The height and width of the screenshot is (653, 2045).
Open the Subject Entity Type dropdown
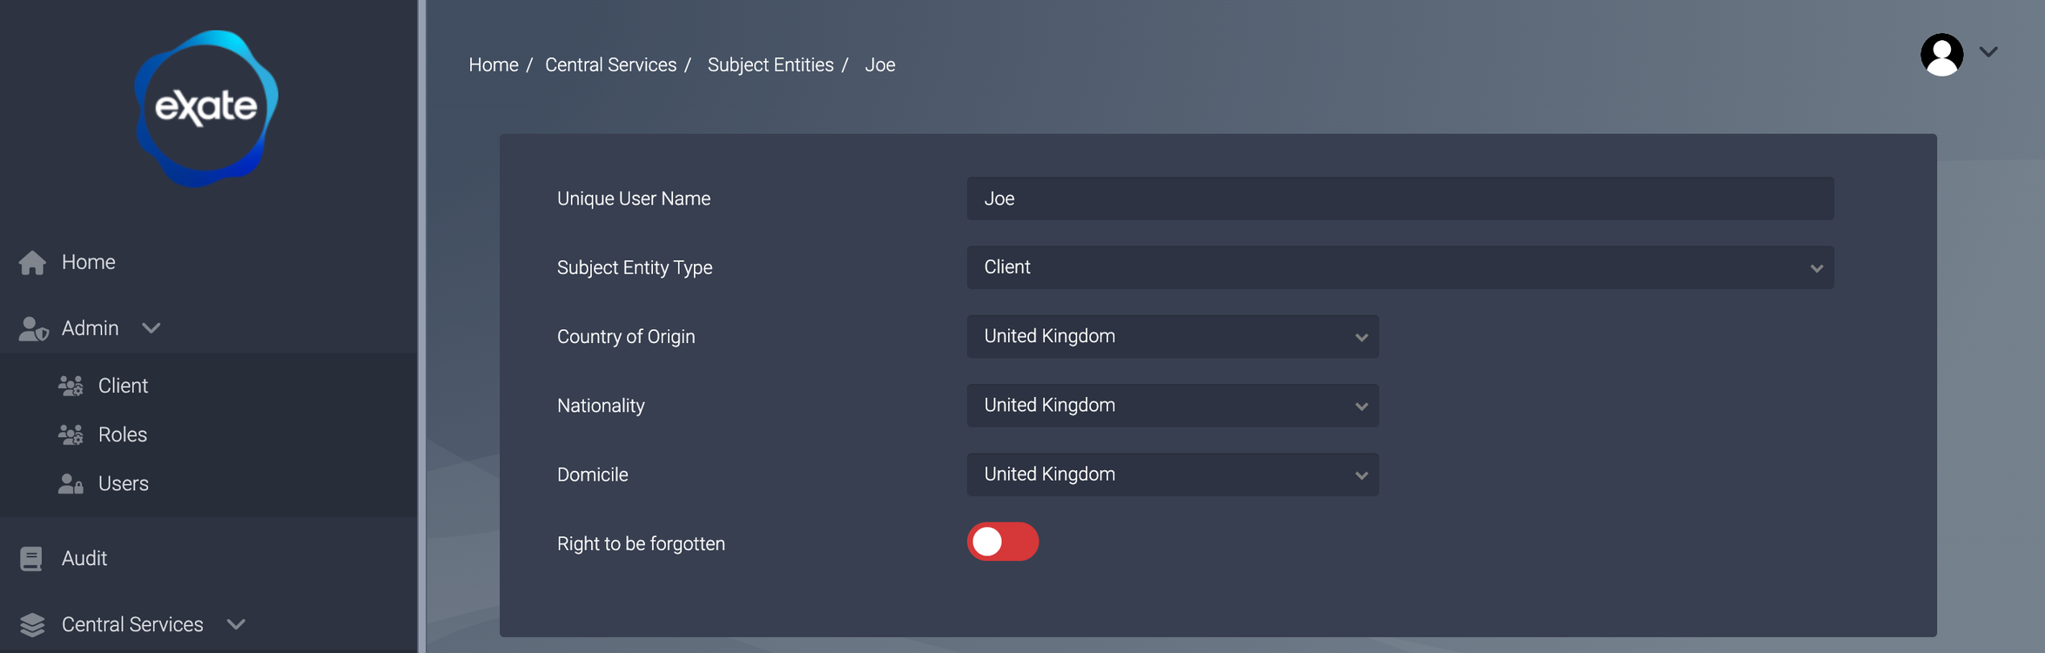coord(1399,267)
